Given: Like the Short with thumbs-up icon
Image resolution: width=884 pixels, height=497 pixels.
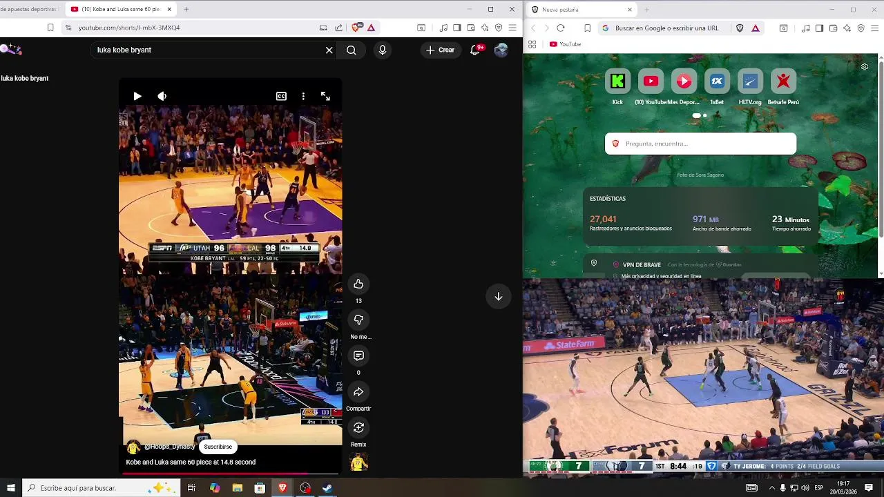Looking at the screenshot, I should pos(358,284).
